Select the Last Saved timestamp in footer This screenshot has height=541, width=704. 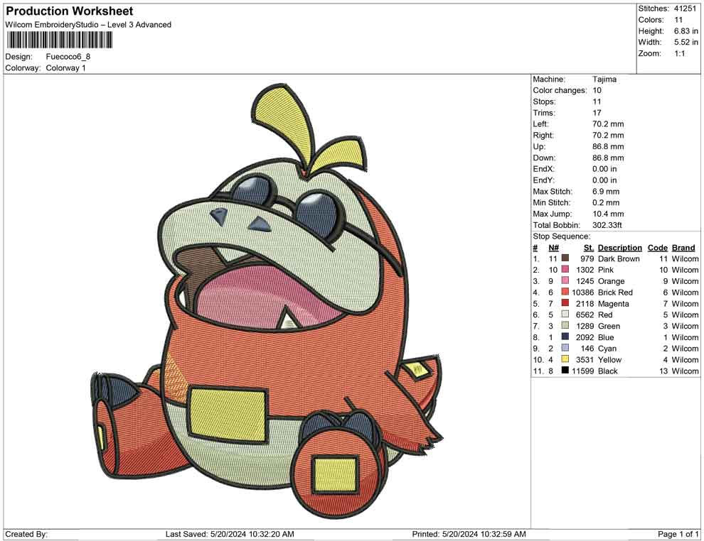(230, 534)
